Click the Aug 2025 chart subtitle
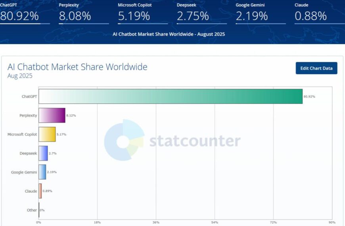 (20, 76)
